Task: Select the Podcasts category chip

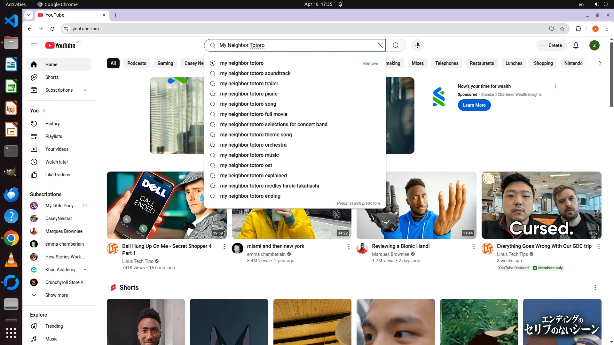Action: [137, 63]
